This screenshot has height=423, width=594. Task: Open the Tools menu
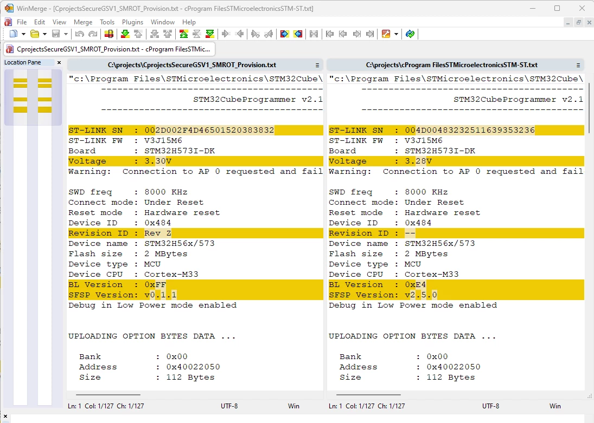[107, 22]
